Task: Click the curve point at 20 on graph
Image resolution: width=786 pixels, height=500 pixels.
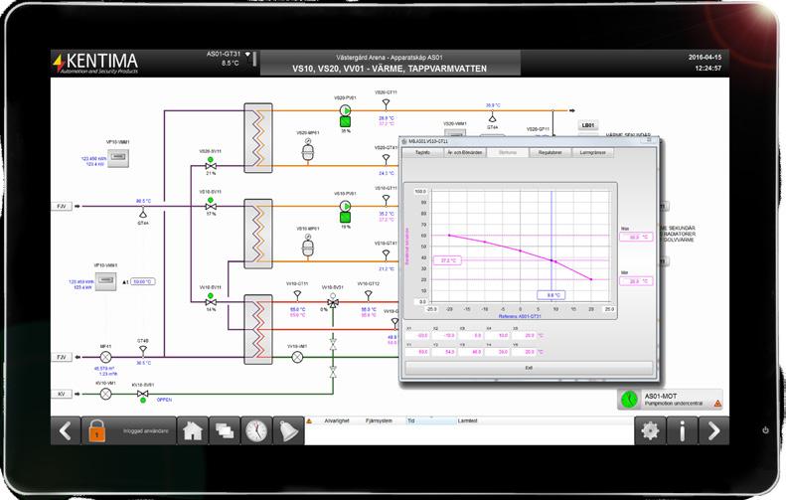Action: pos(591,279)
